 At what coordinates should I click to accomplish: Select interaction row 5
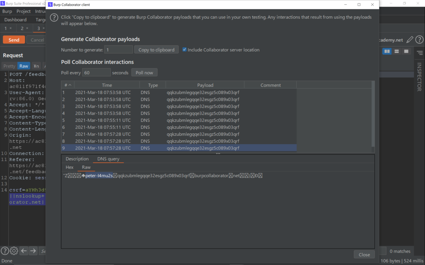click(x=179, y=120)
